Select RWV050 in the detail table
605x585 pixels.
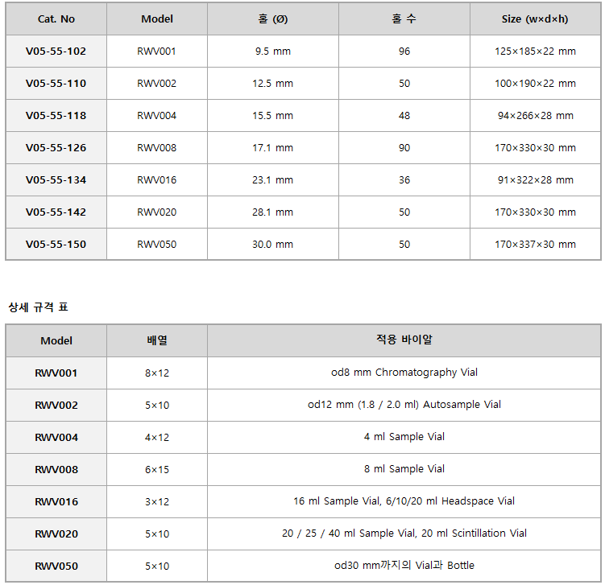tap(56, 566)
